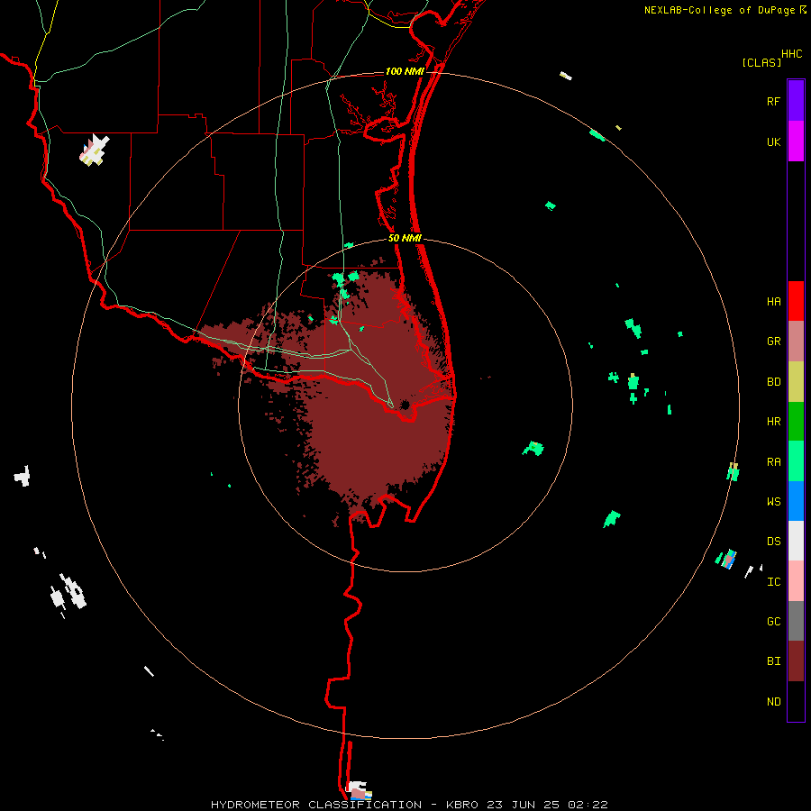Click the "UK" legend label
The image size is (811, 811).
(x=773, y=142)
